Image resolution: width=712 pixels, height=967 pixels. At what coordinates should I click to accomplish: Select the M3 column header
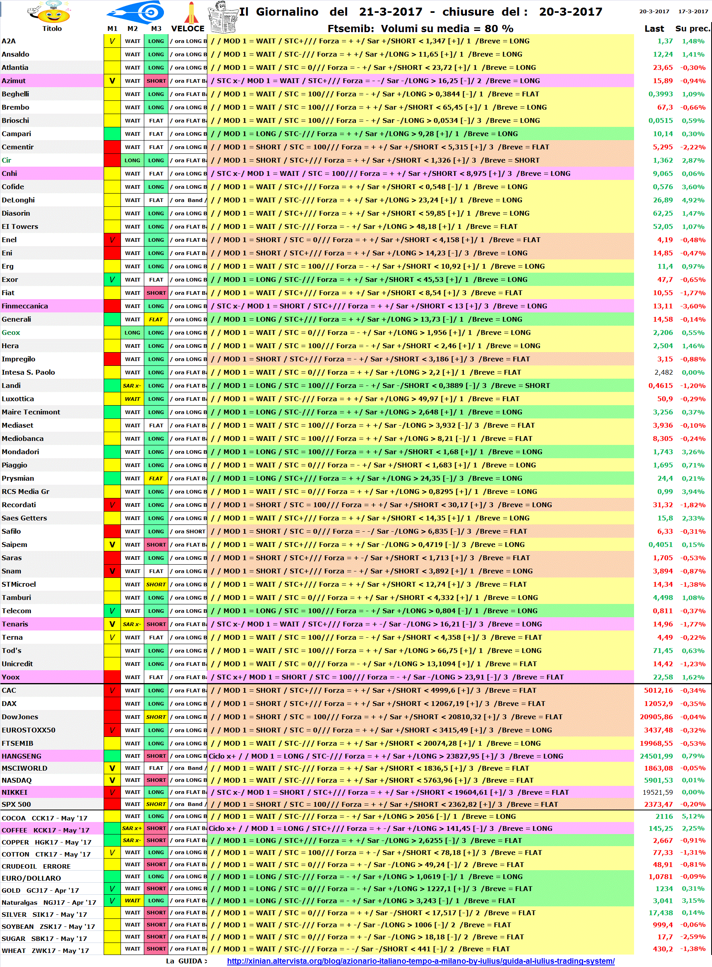click(x=156, y=29)
